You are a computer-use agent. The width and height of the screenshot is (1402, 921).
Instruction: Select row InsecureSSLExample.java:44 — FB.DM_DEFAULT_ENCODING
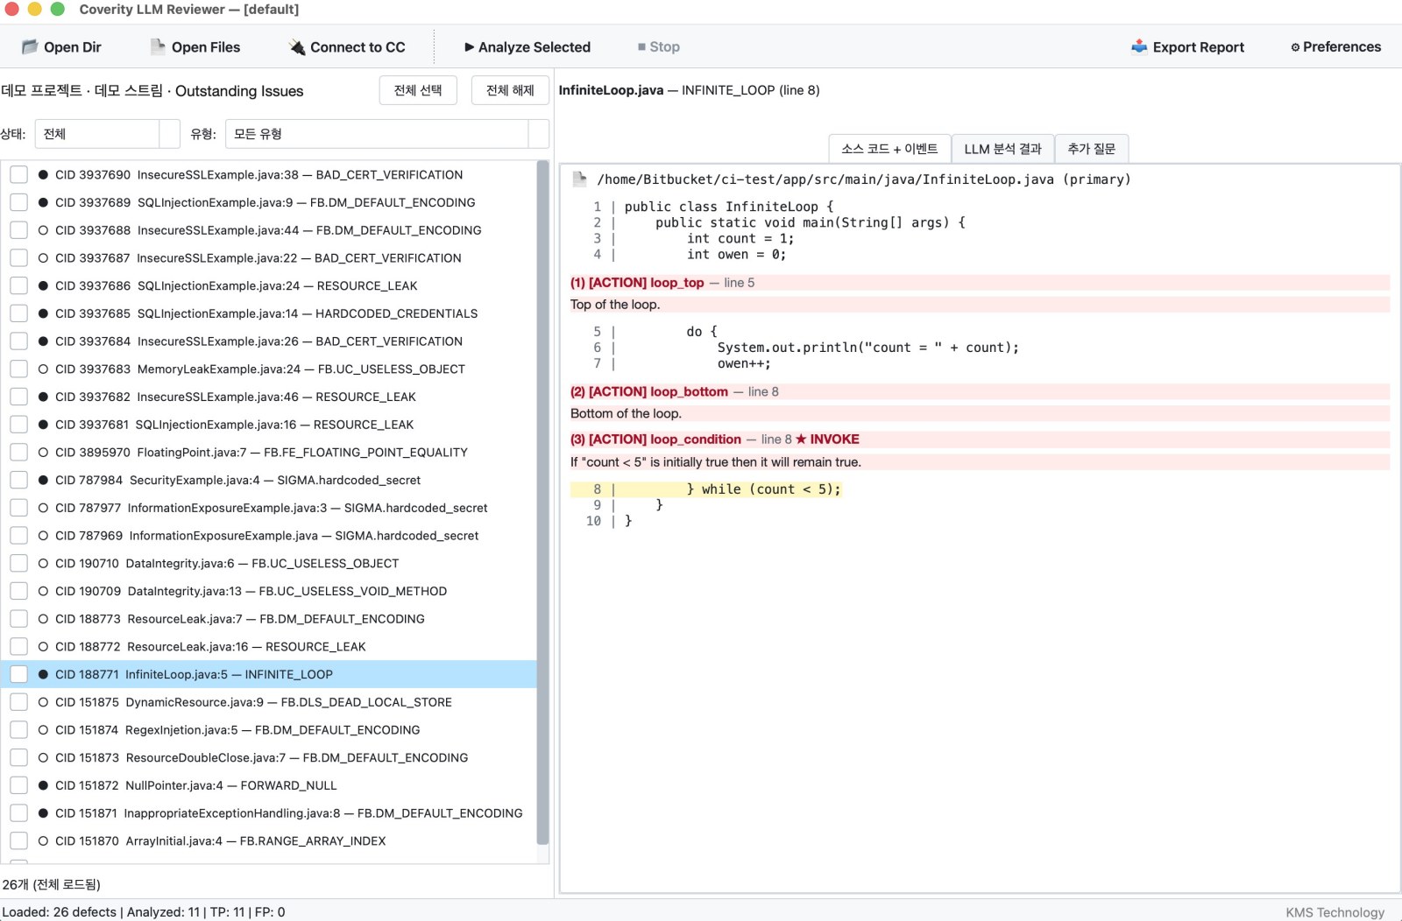tap(268, 230)
